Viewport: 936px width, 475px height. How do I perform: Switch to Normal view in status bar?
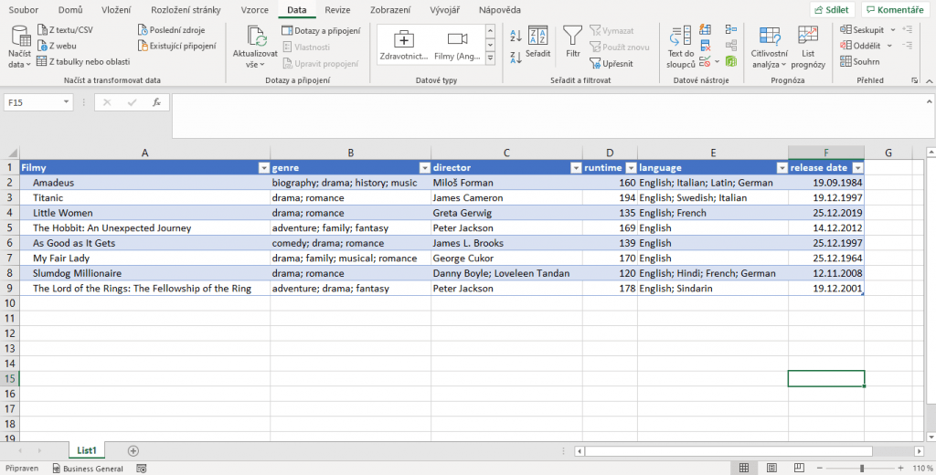[745, 468]
